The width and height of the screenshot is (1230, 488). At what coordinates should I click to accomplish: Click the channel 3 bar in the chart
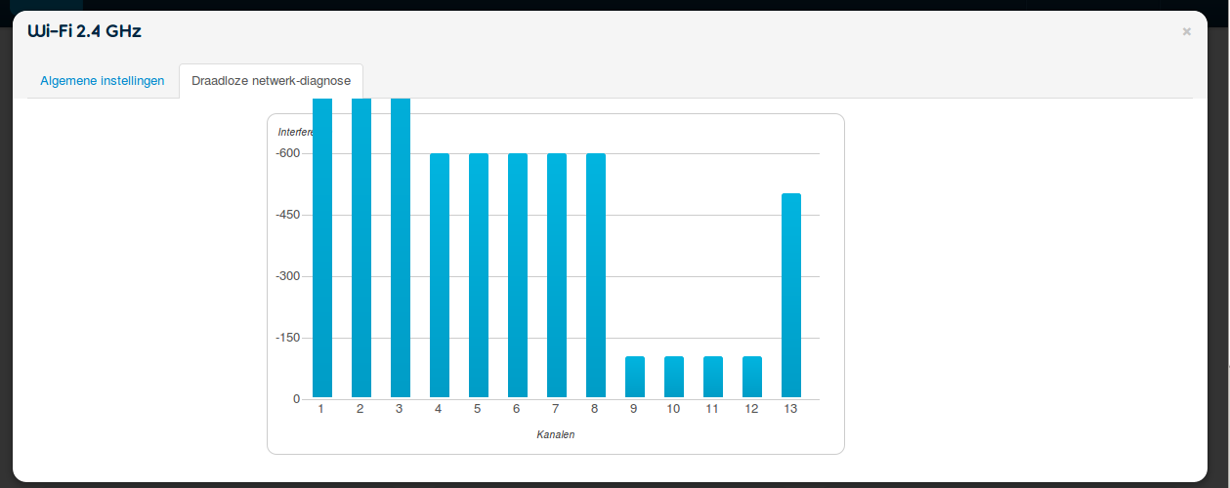(400, 249)
